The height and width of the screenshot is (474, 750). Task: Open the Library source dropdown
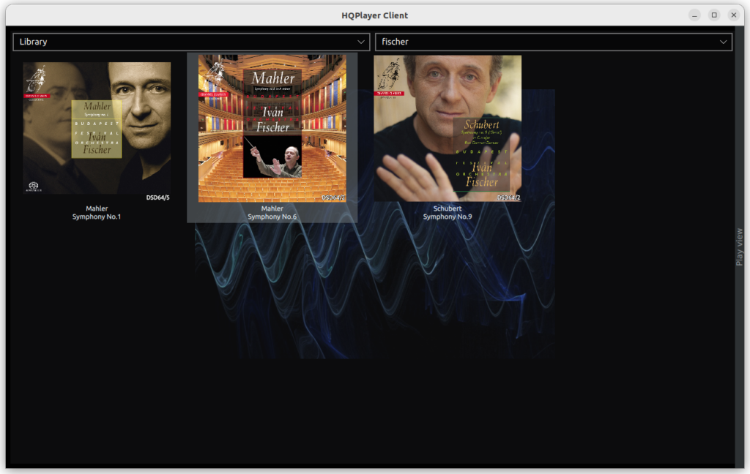[190, 42]
